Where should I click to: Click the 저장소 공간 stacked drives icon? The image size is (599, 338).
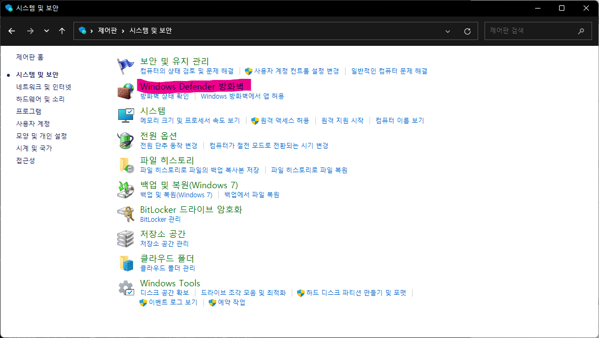click(125, 239)
